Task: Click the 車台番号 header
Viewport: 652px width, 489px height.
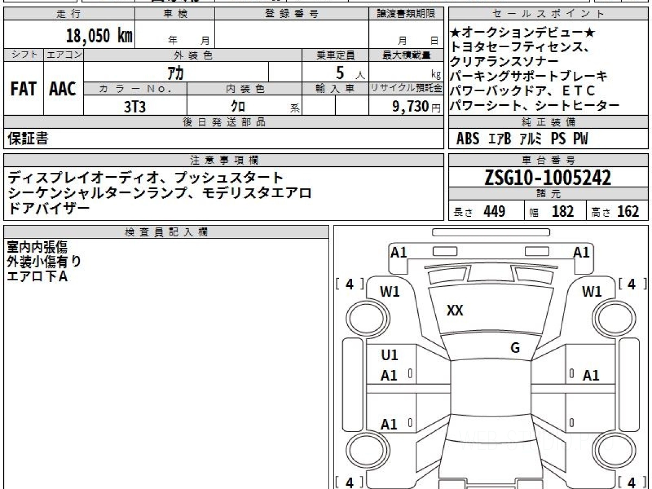Action: [549, 160]
